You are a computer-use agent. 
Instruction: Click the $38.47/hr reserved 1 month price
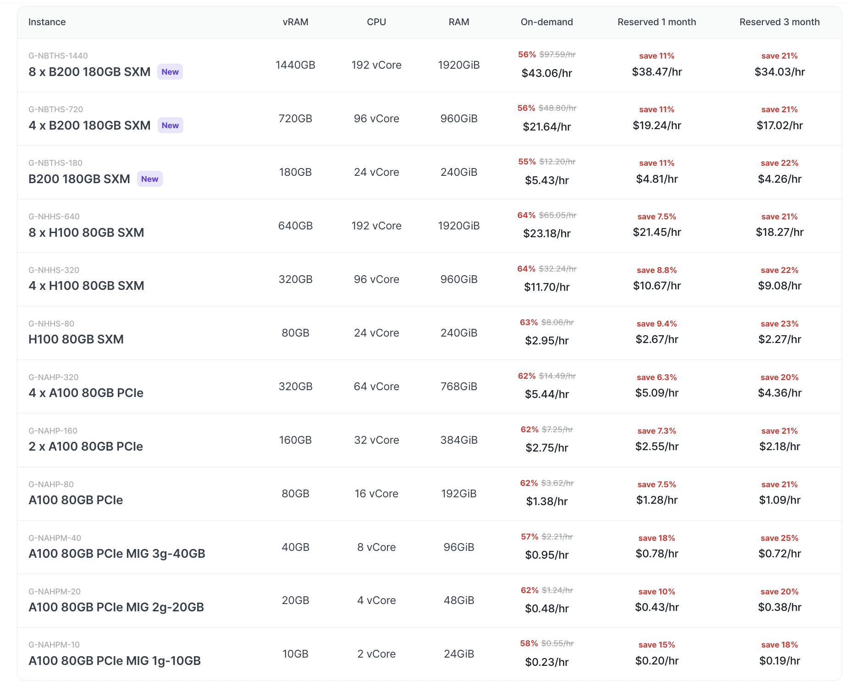point(657,72)
